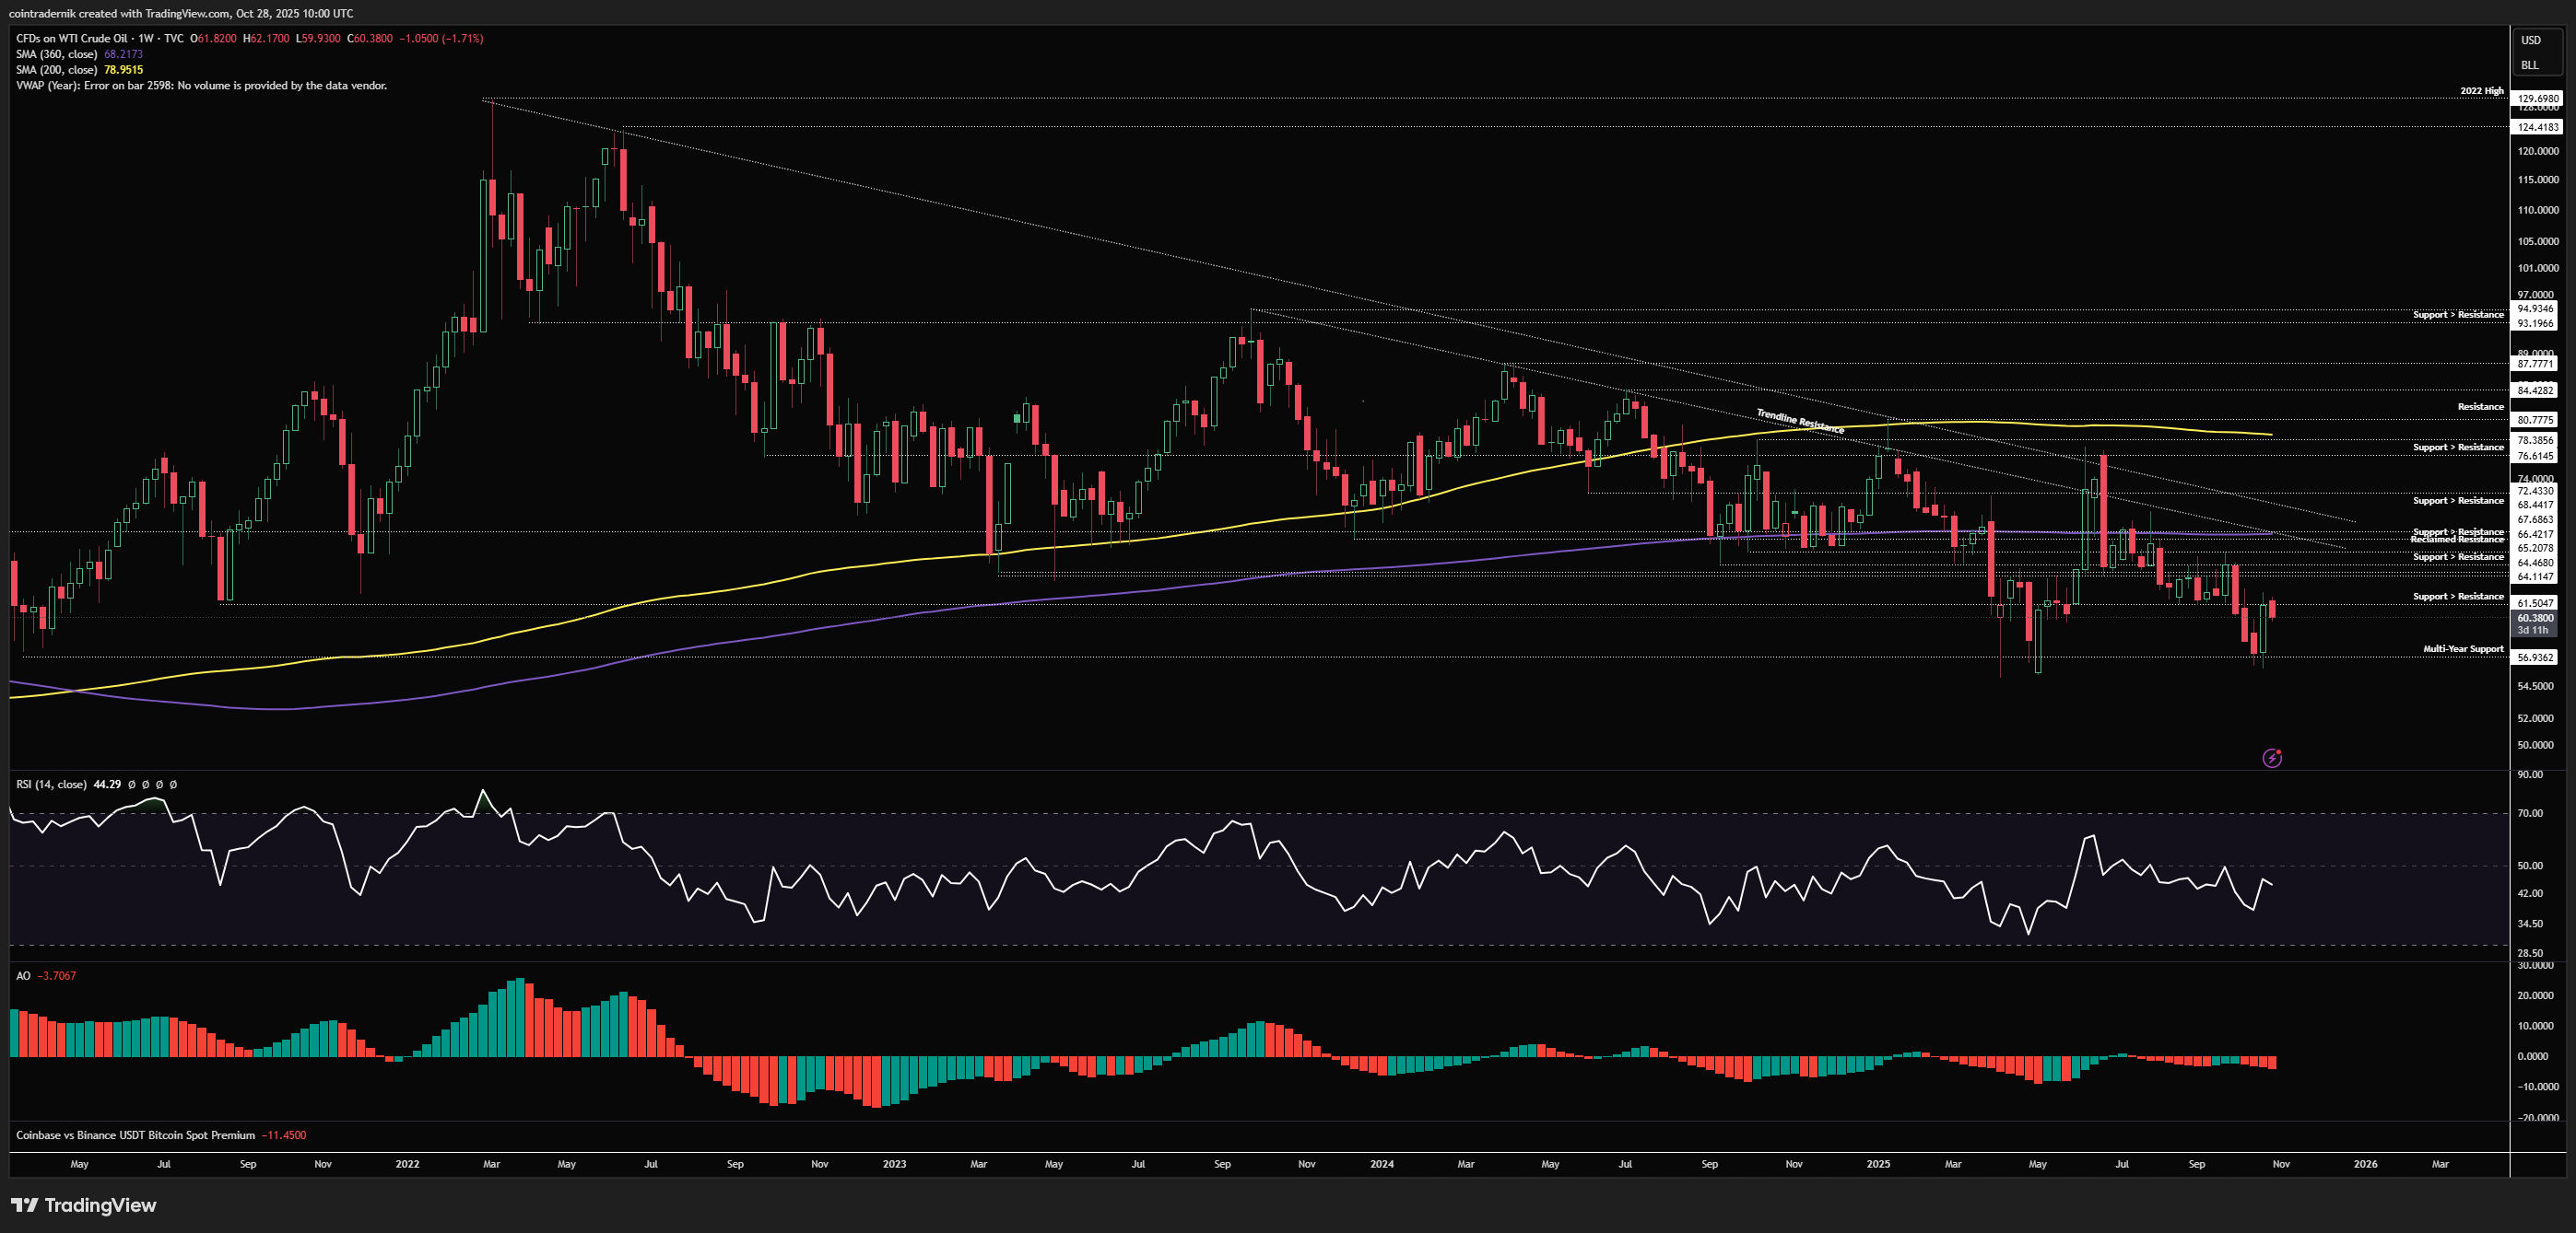Click the 2025 label on time axis
Screen dimensions: 2576x1233
click(x=1877, y=1164)
